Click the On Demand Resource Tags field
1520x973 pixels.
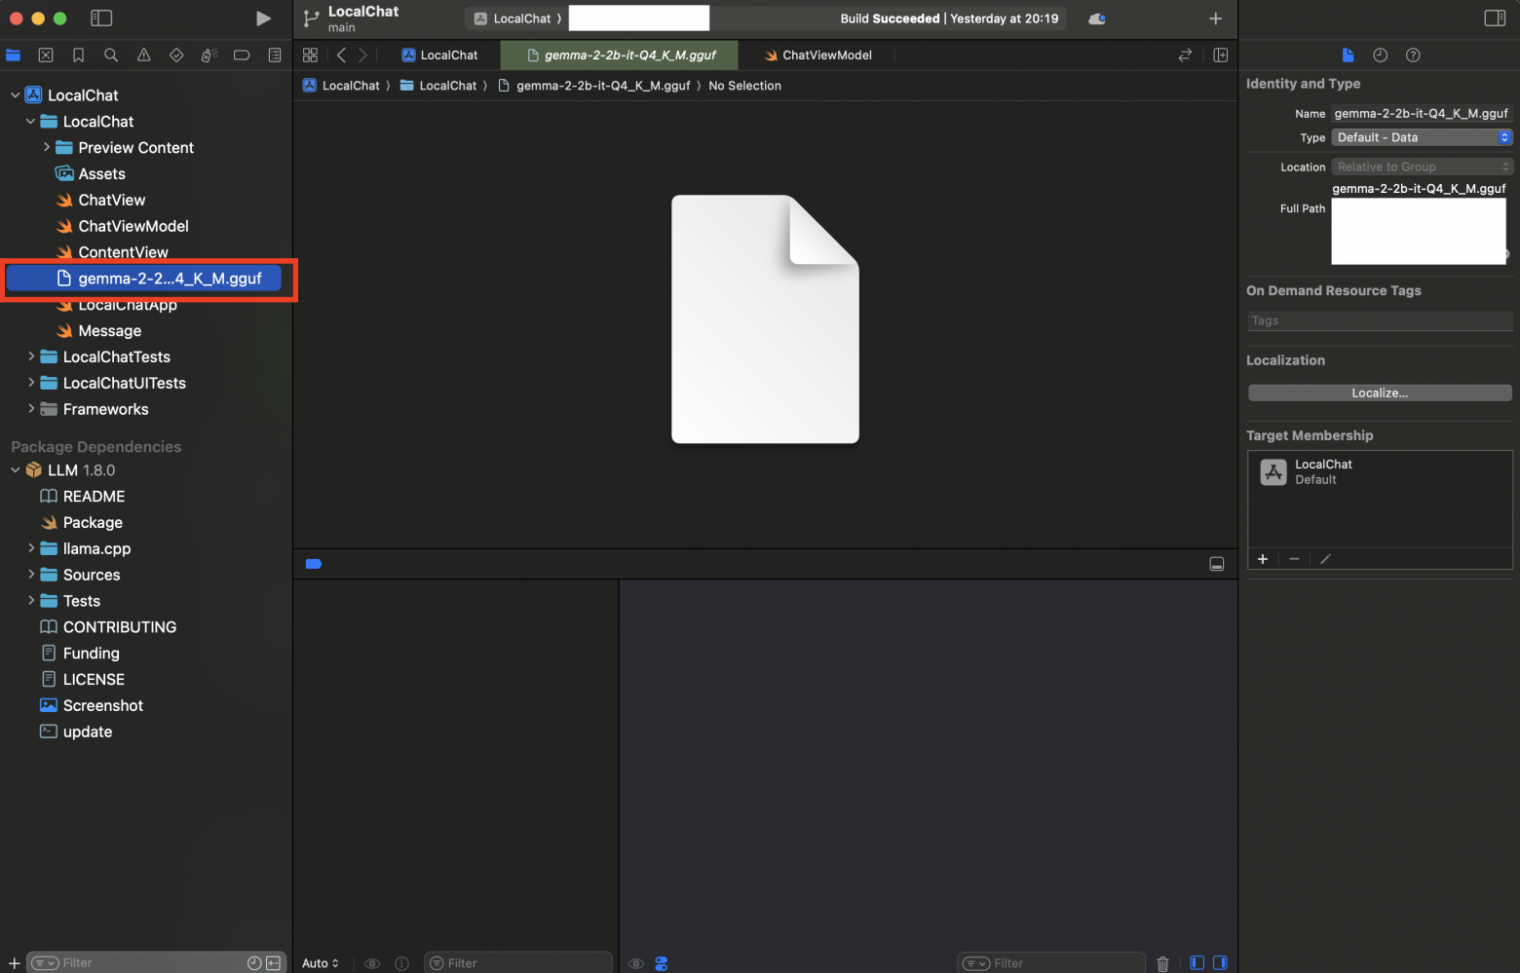click(x=1380, y=320)
